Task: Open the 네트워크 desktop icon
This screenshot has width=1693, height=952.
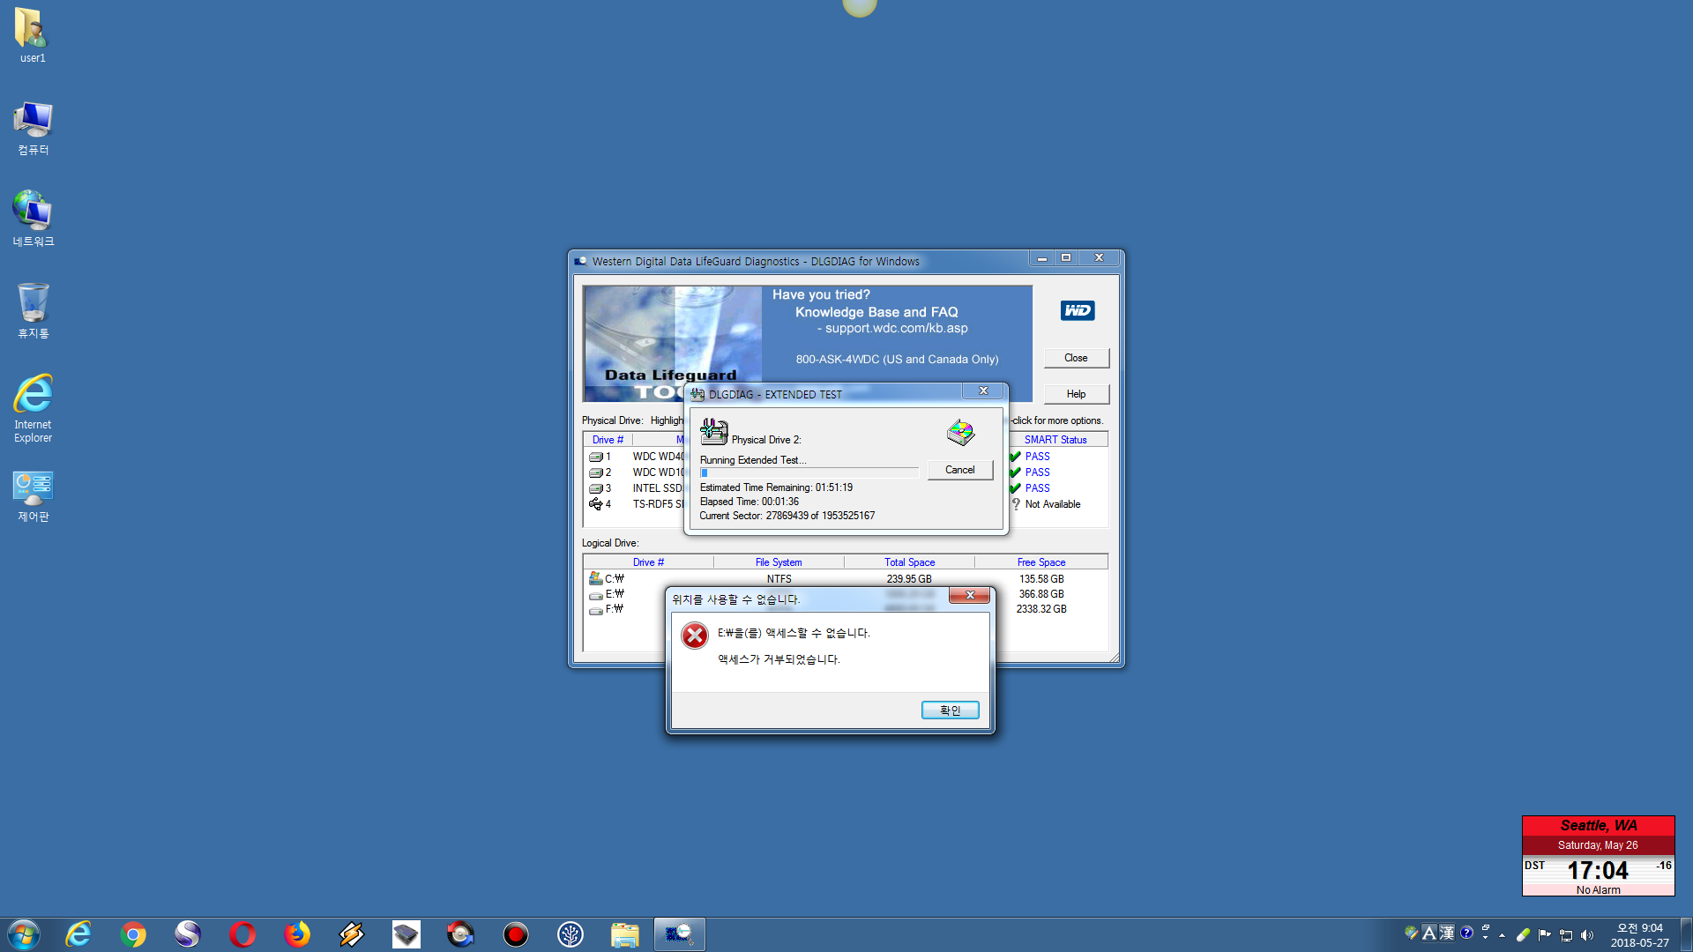Action: 33,219
